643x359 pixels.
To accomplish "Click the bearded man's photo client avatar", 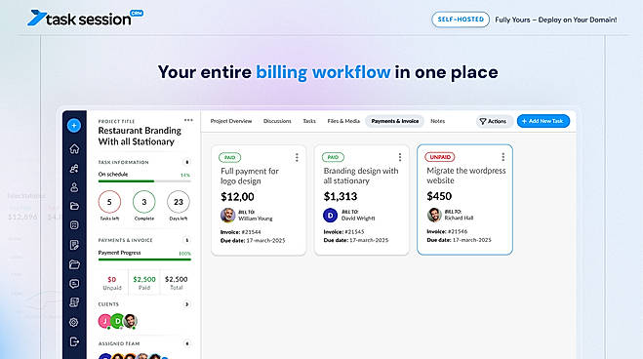I will [x=131, y=321].
